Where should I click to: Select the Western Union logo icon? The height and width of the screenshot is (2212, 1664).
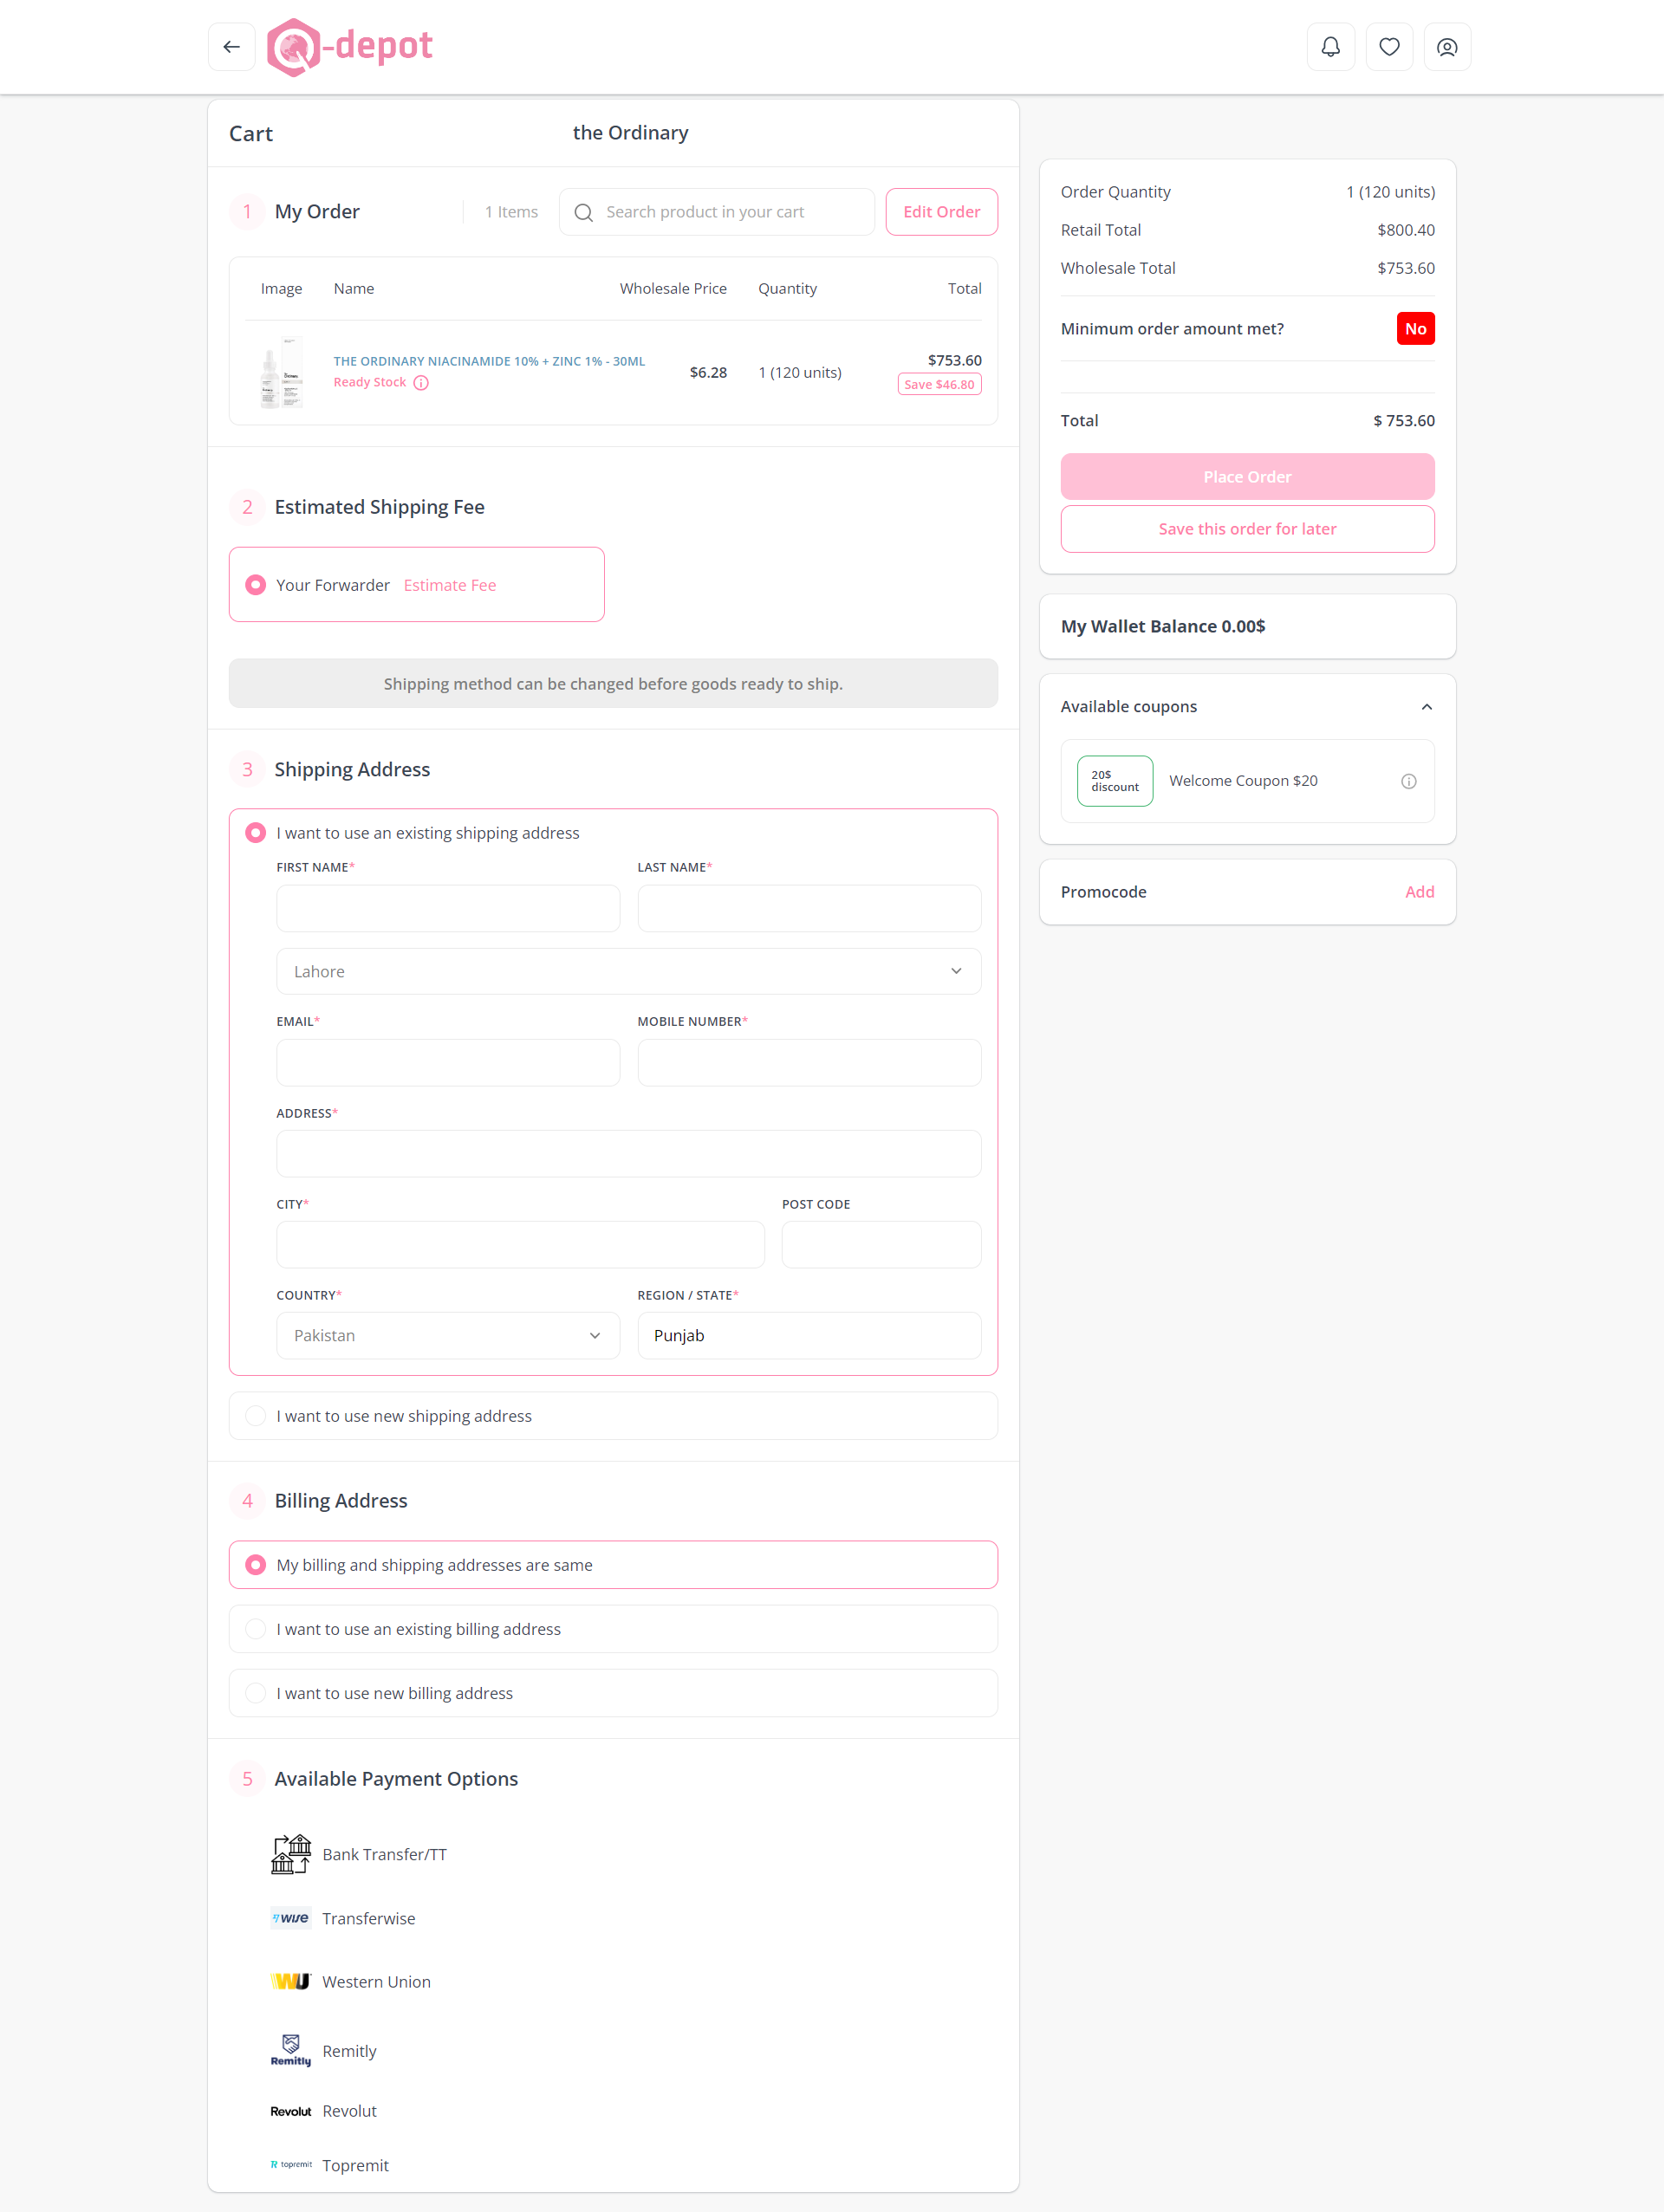pyautogui.click(x=290, y=1981)
